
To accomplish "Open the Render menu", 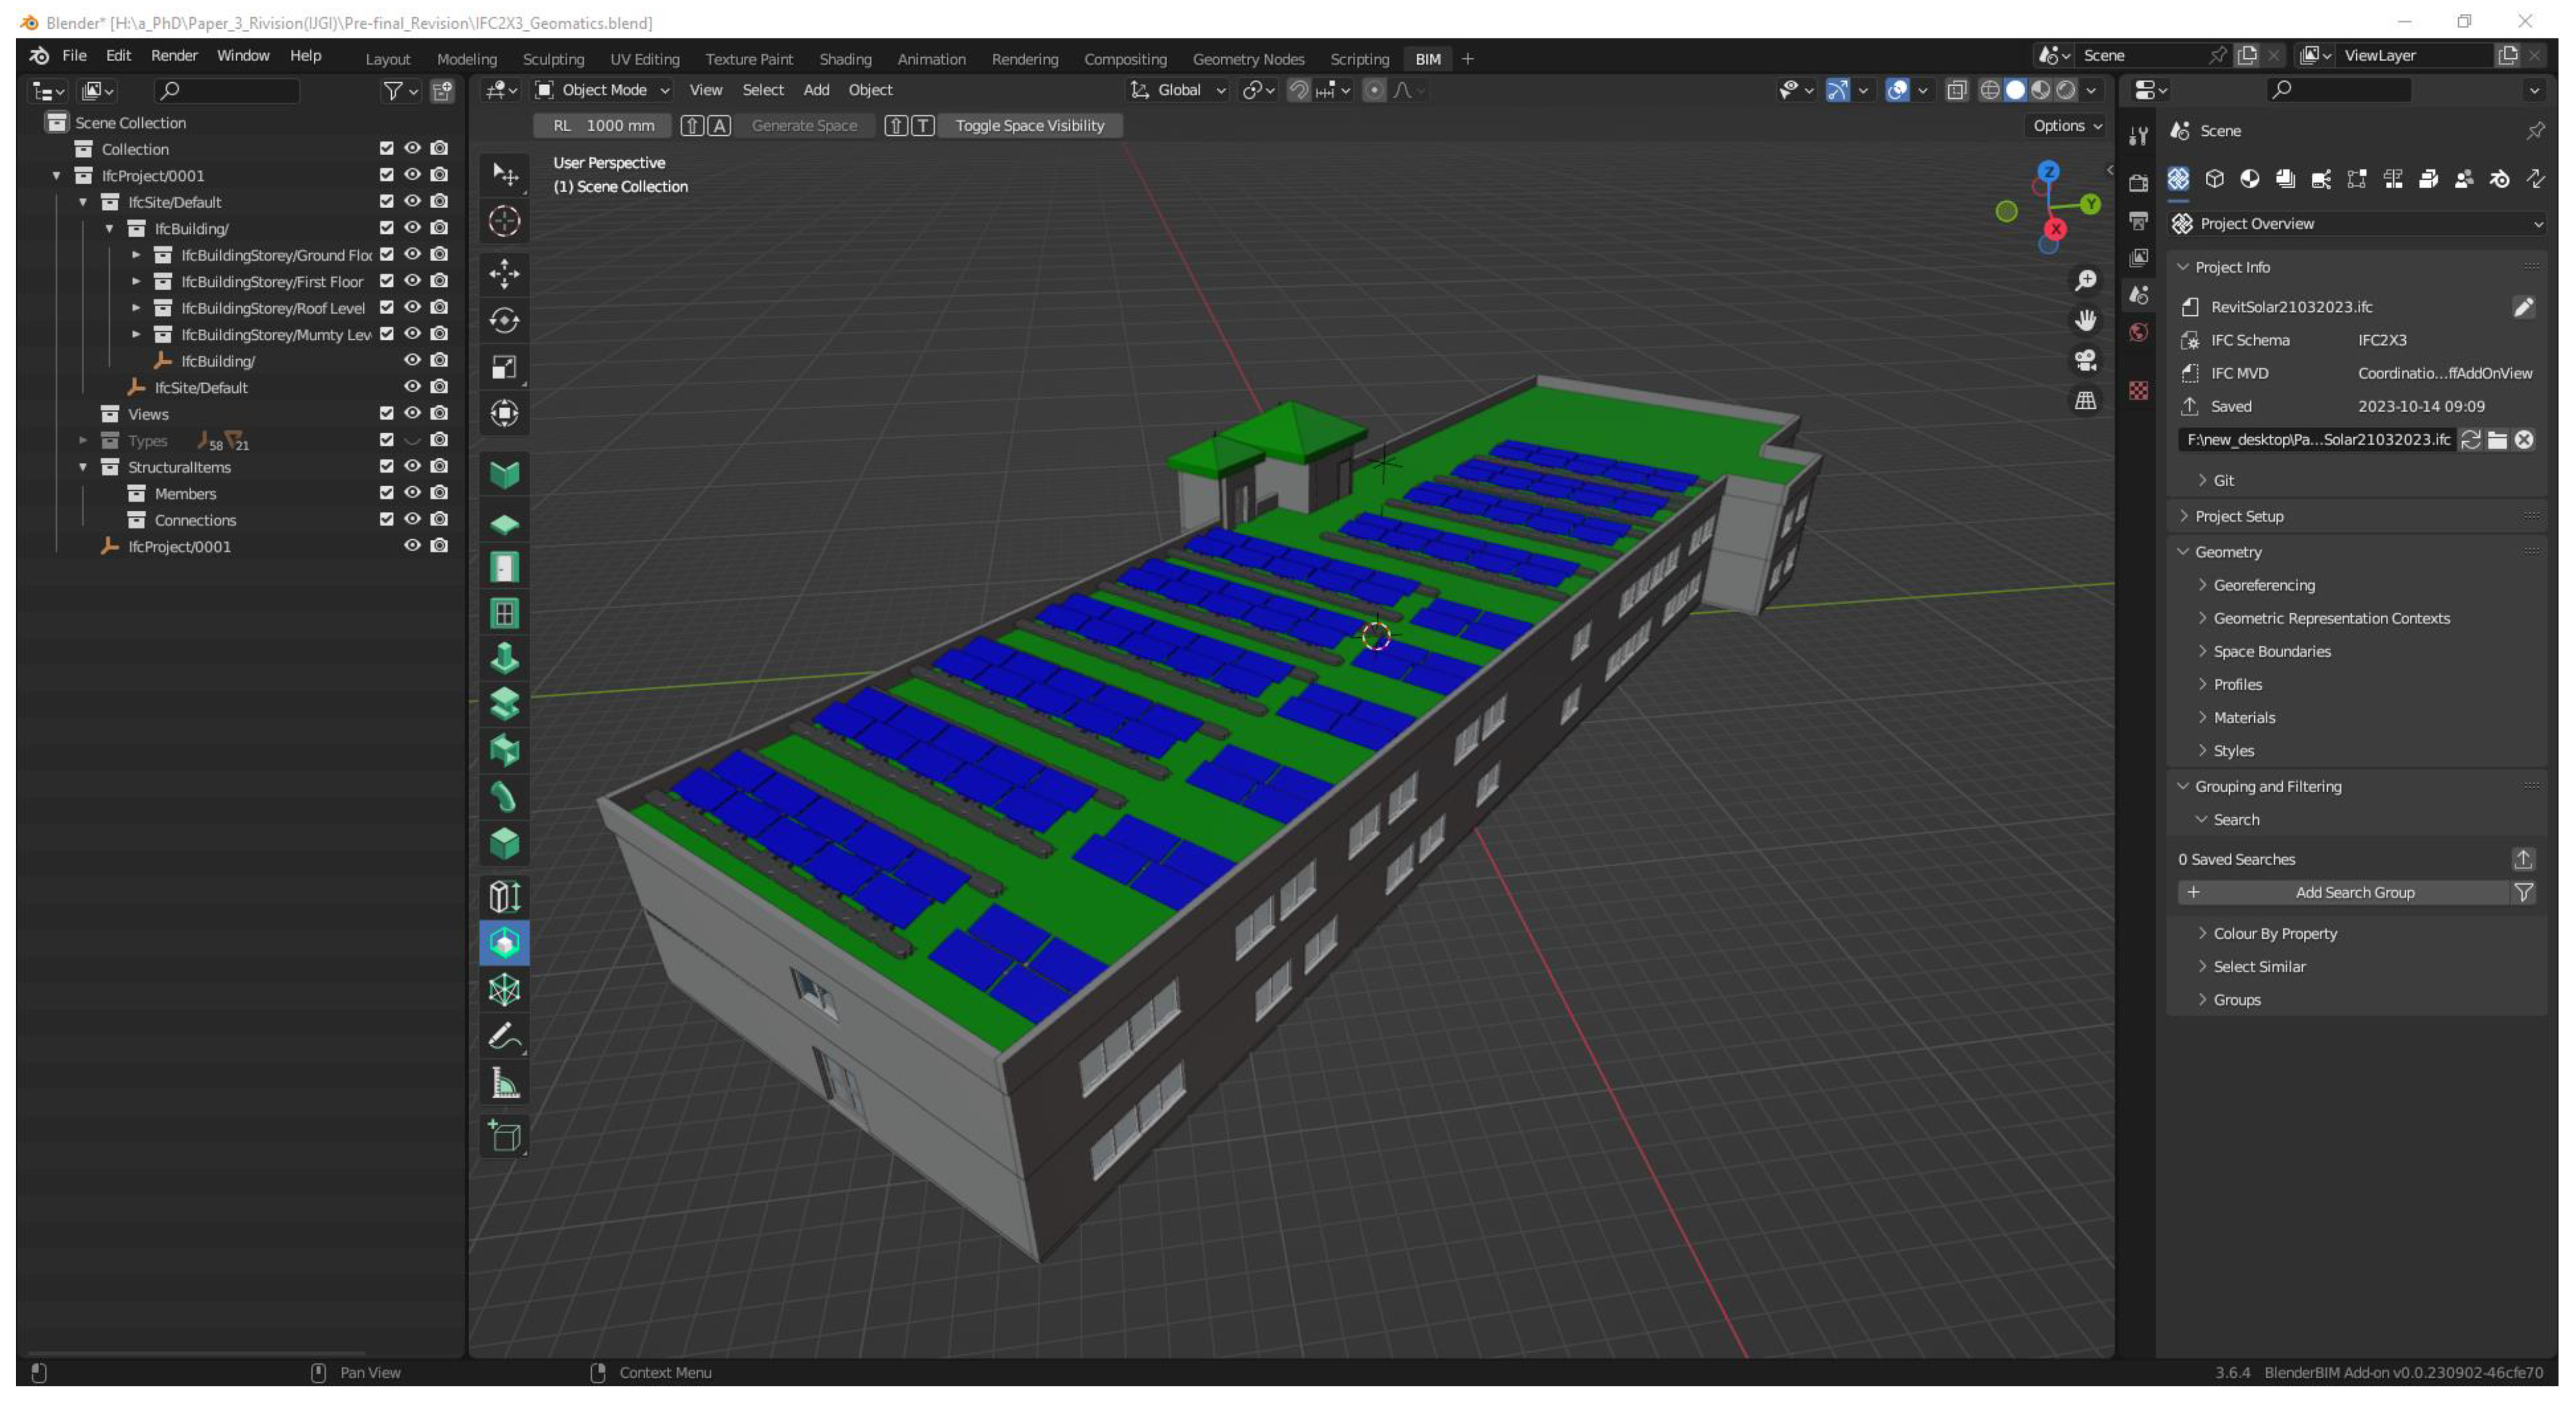I will coord(174,56).
